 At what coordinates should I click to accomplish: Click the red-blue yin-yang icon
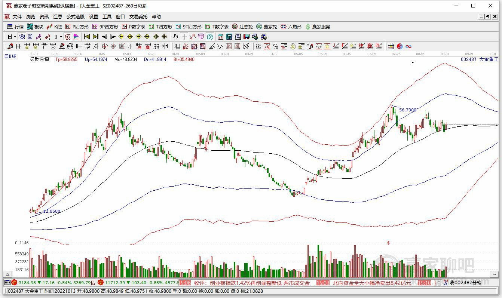coord(400,46)
